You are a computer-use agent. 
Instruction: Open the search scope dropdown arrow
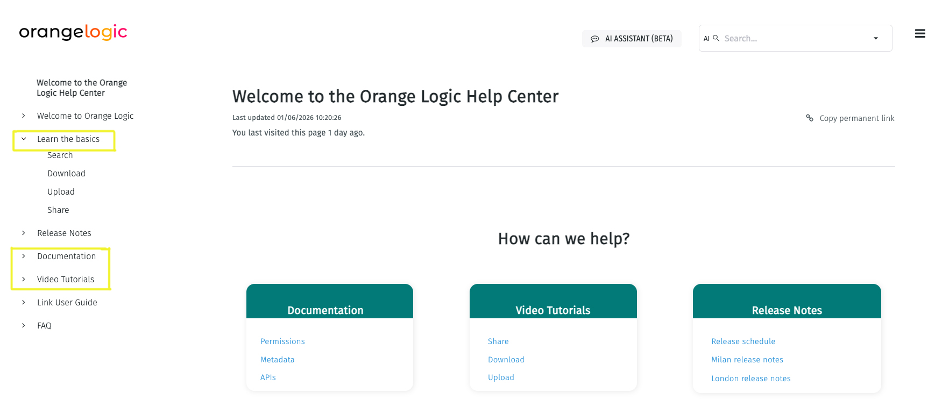tap(875, 38)
